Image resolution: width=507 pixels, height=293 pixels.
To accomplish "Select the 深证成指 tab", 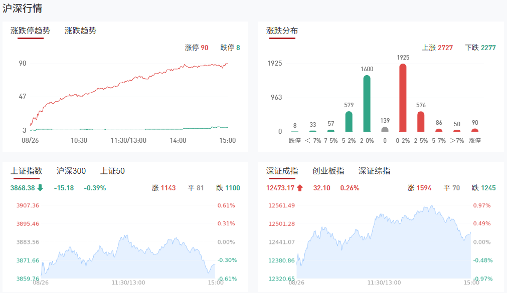I will click(282, 171).
